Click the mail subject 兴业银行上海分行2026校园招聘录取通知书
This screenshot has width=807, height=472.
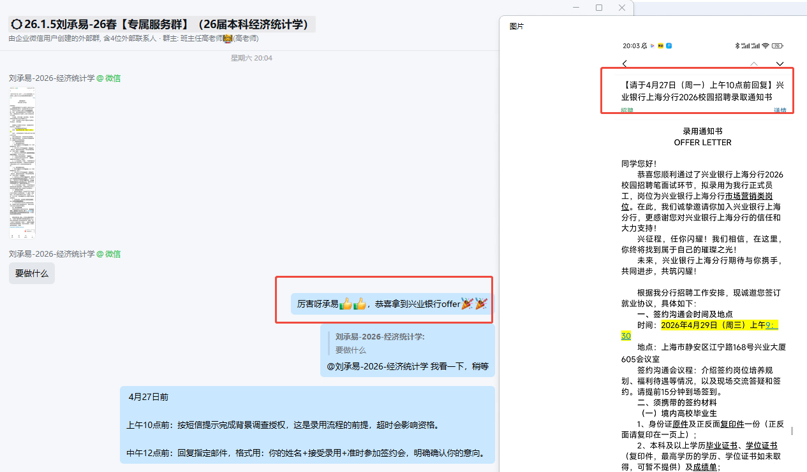[x=702, y=90]
